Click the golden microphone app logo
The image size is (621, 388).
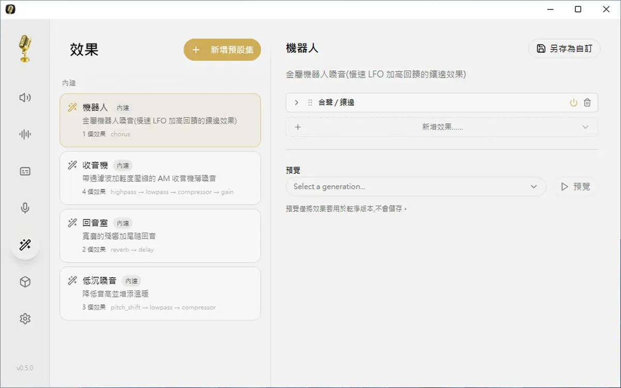25,49
